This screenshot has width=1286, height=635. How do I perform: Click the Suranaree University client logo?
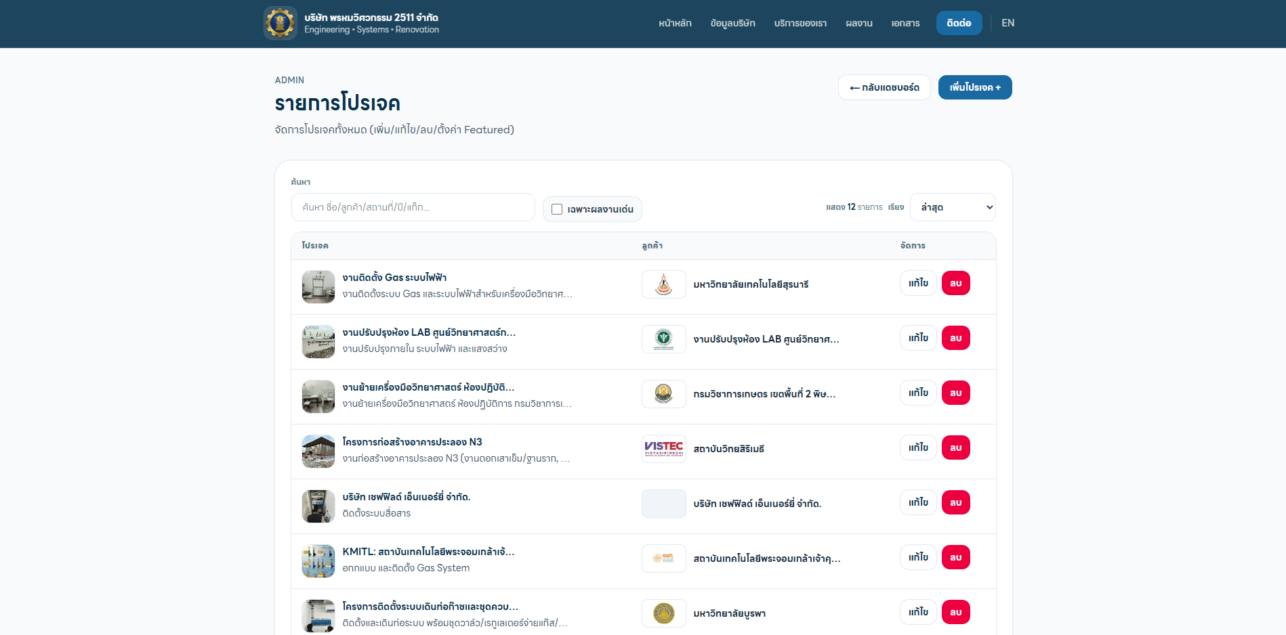[x=663, y=284]
